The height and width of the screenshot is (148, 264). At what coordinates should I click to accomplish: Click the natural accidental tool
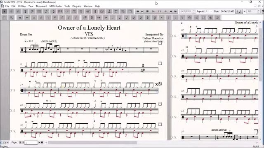click(182, 18)
